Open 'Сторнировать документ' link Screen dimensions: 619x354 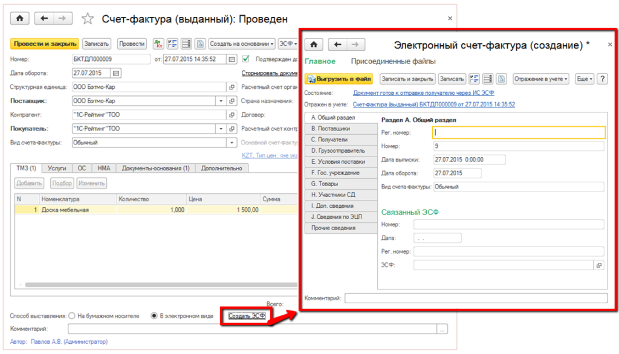pyautogui.click(x=269, y=73)
